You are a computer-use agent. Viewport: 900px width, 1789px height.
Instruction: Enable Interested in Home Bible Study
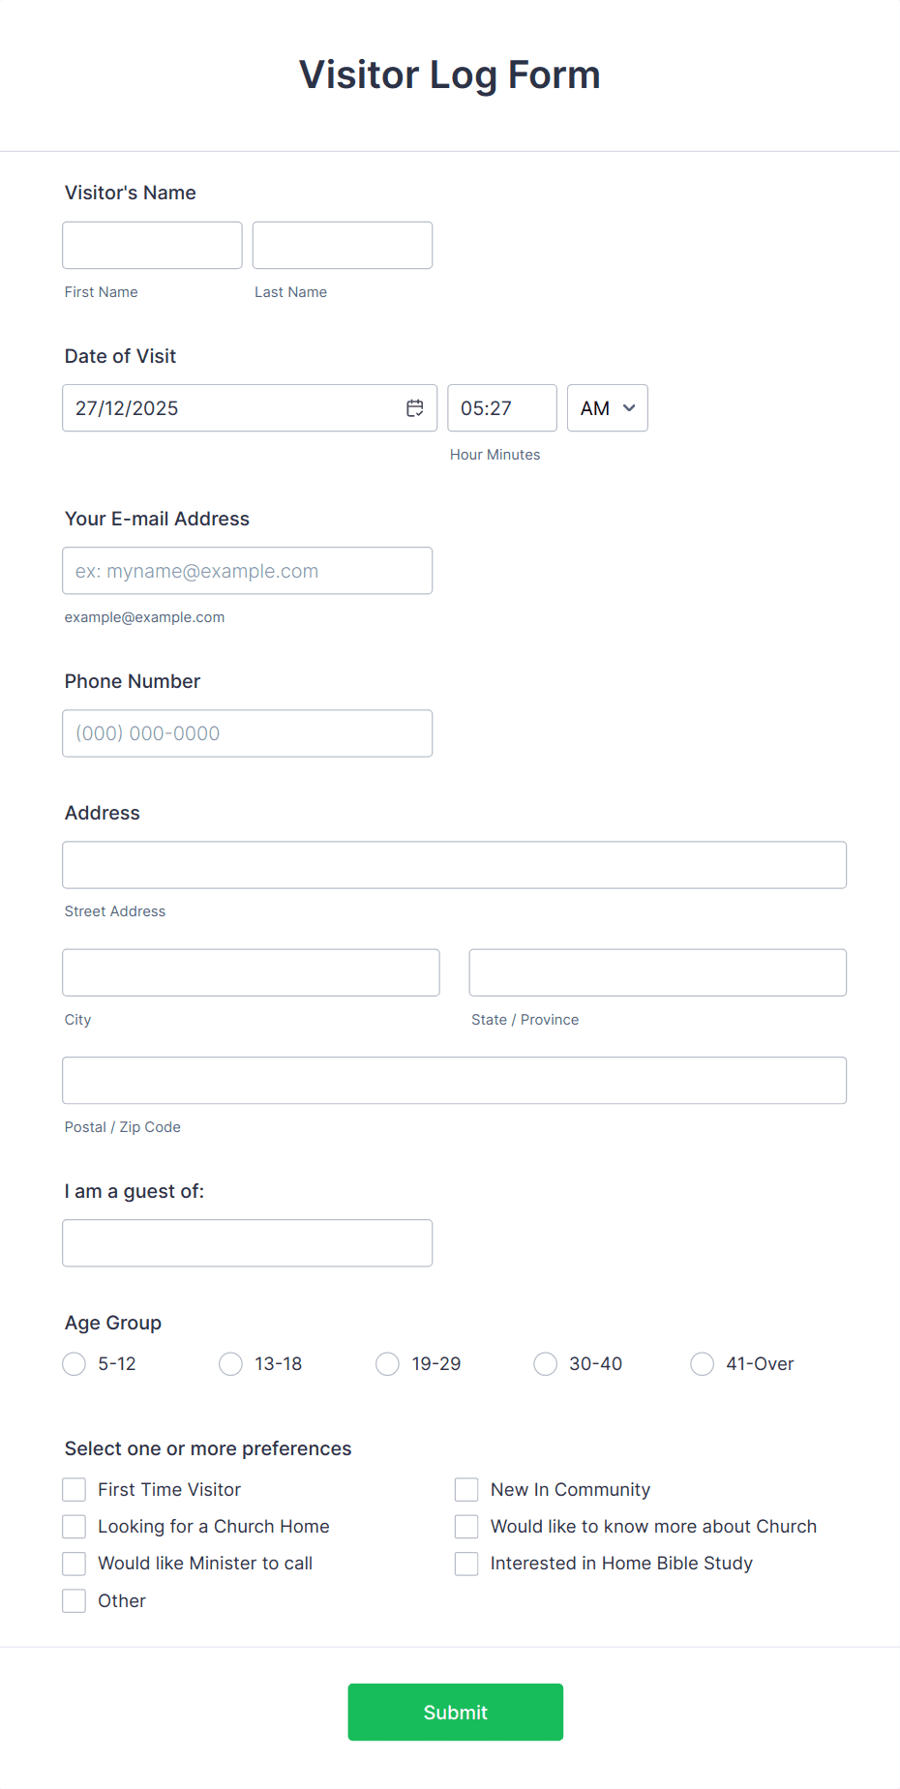click(x=466, y=1563)
